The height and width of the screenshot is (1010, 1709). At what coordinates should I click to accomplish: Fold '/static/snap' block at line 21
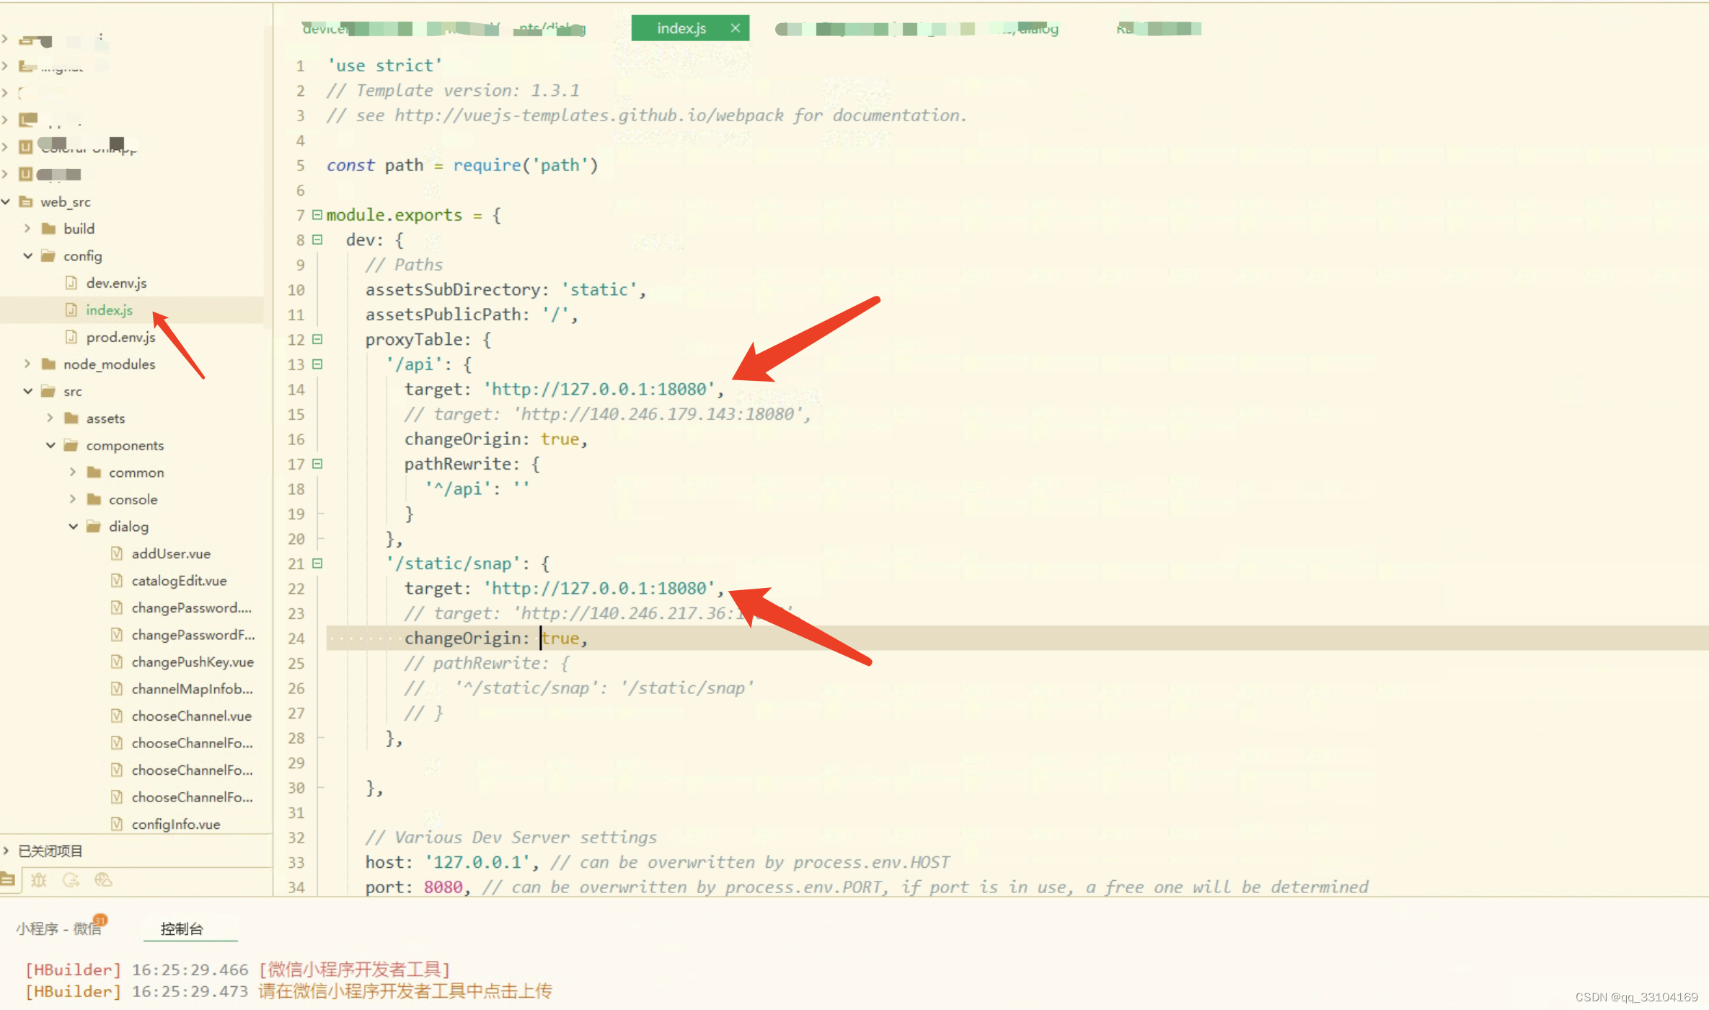(317, 563)
